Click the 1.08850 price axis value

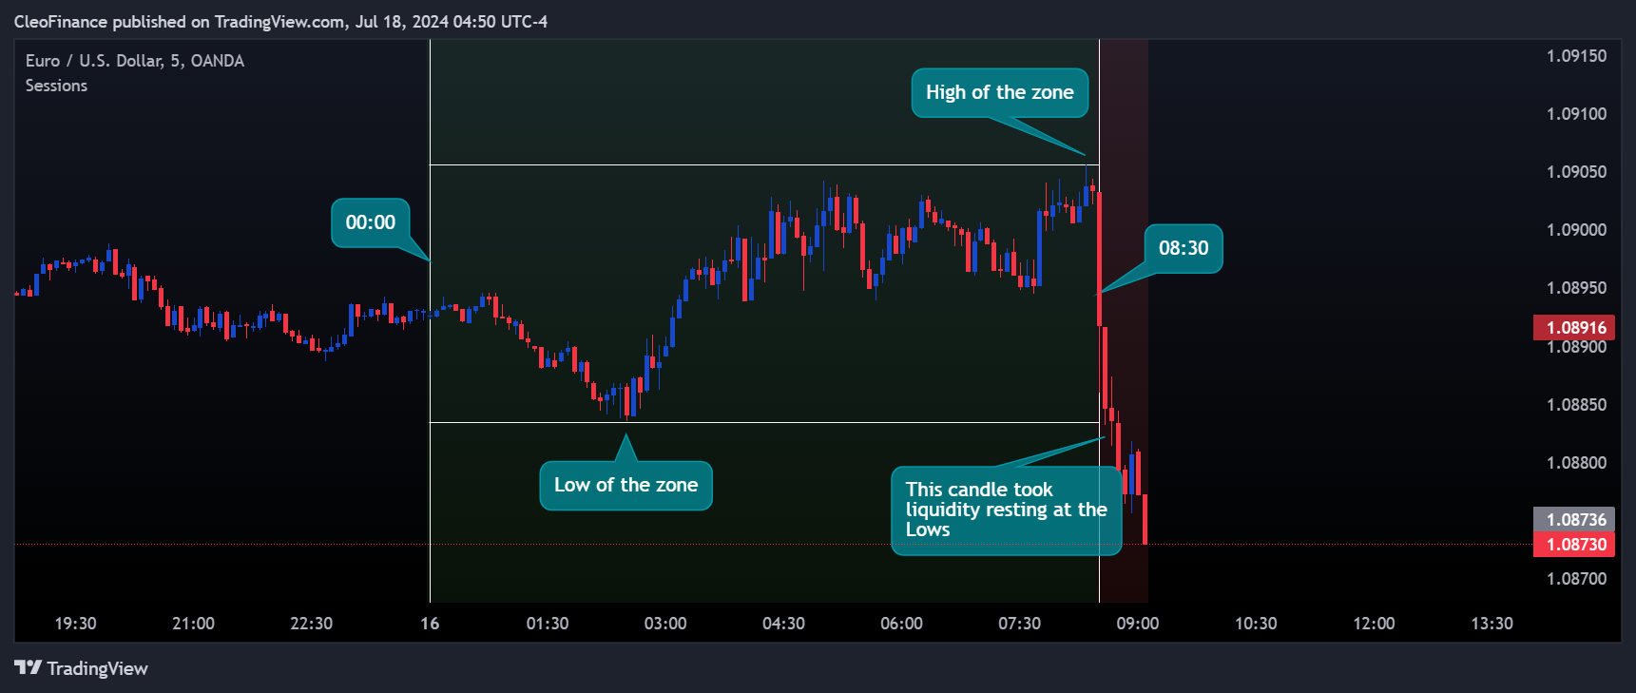click(x=1576, y=405)
